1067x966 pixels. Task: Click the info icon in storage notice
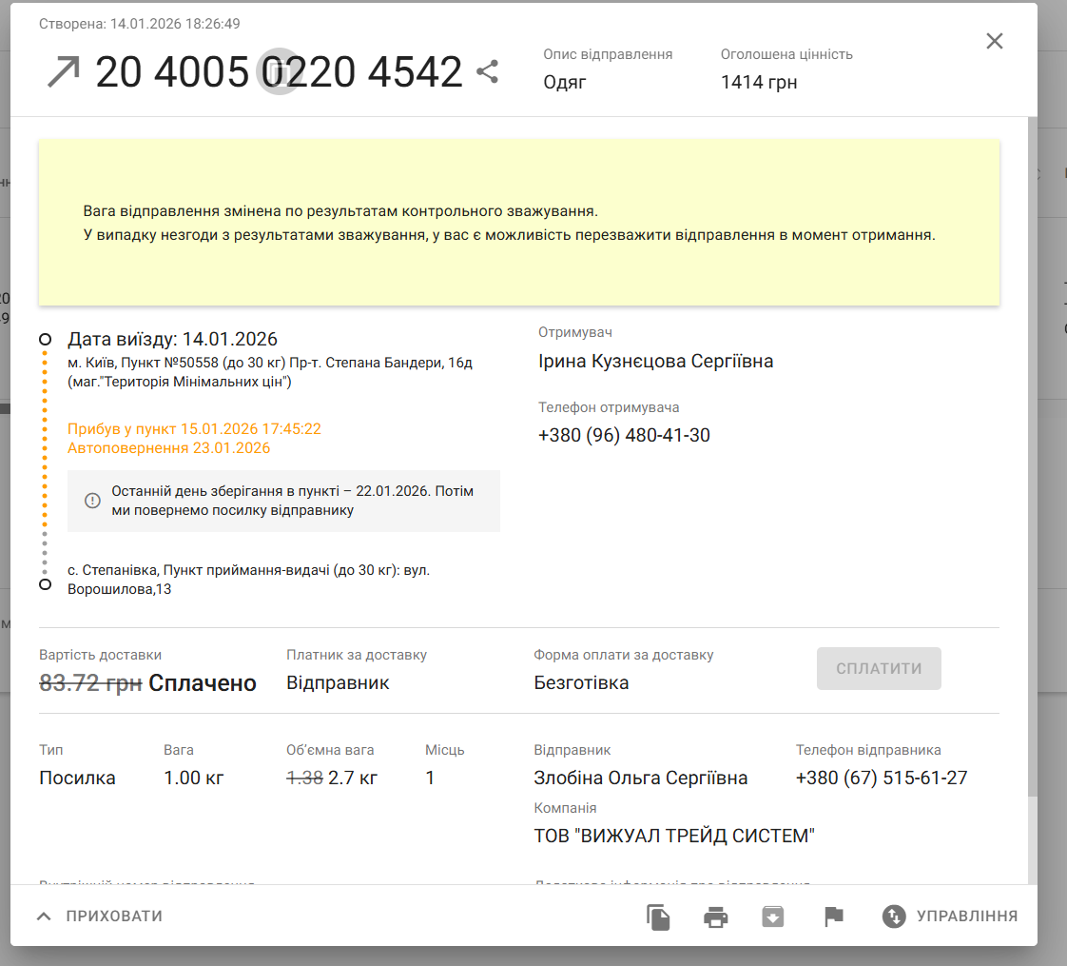click(92, 501)
